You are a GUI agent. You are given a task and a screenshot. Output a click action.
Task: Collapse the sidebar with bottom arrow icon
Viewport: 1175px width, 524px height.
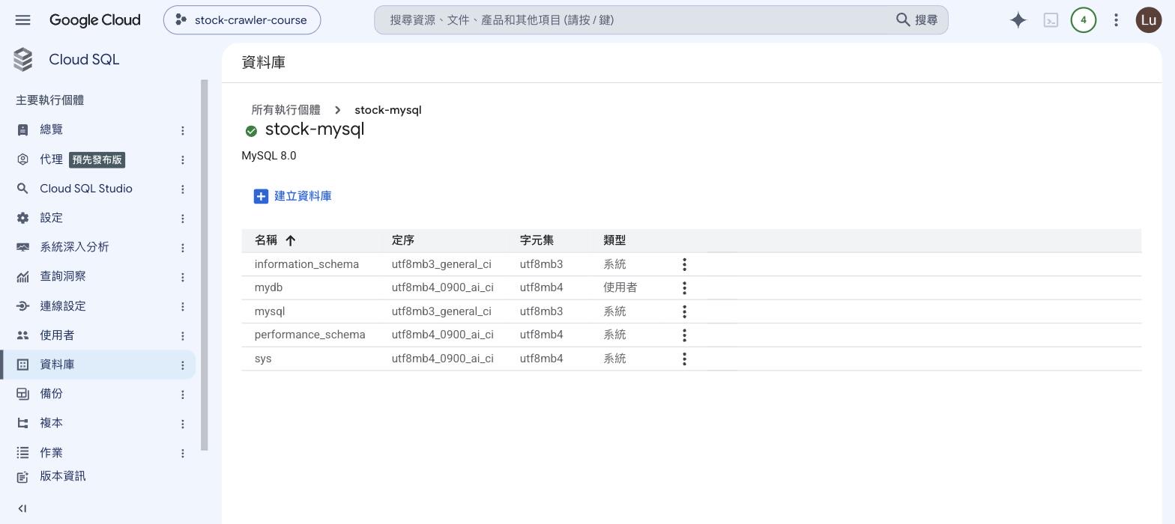(22, 508)
